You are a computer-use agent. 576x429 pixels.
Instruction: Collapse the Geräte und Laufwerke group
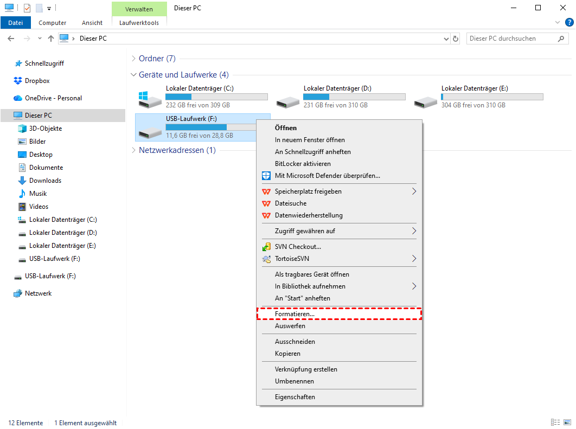(x=134, y=75)
